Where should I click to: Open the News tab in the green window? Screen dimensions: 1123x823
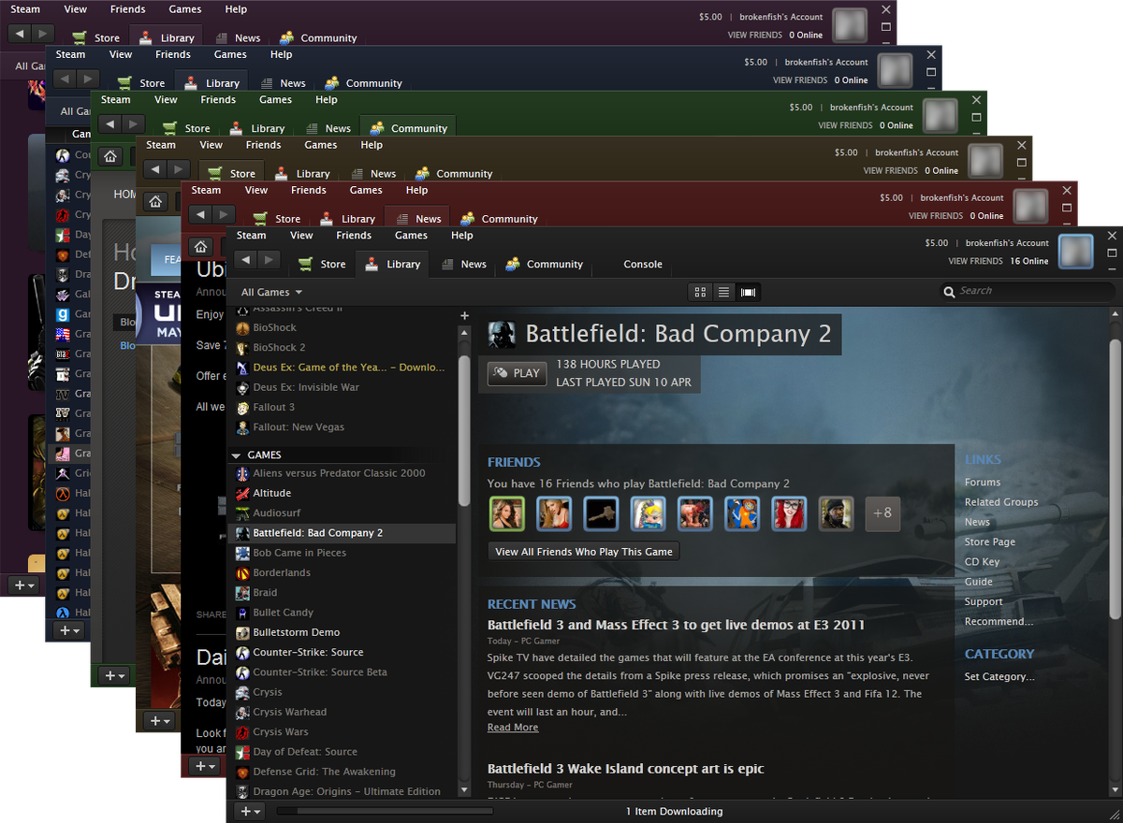click(327, 129)
